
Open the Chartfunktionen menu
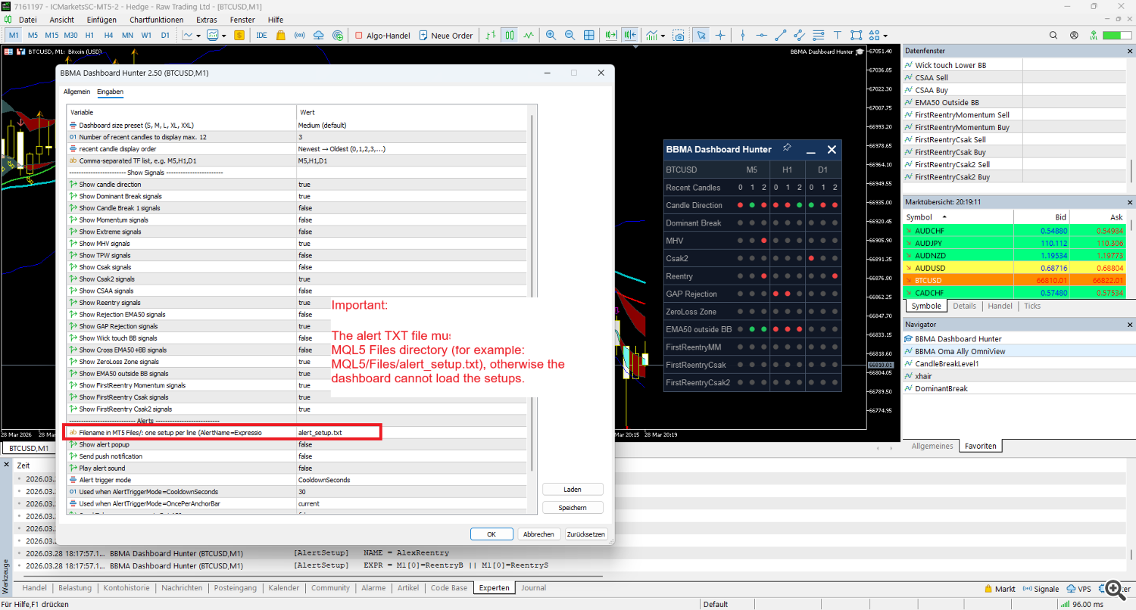click(157, 20)
